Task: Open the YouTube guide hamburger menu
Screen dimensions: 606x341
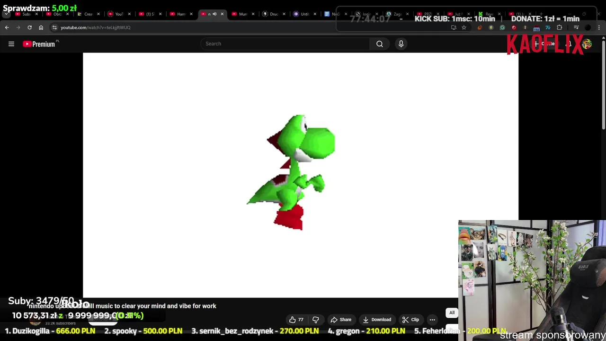Action: (11, 44)
